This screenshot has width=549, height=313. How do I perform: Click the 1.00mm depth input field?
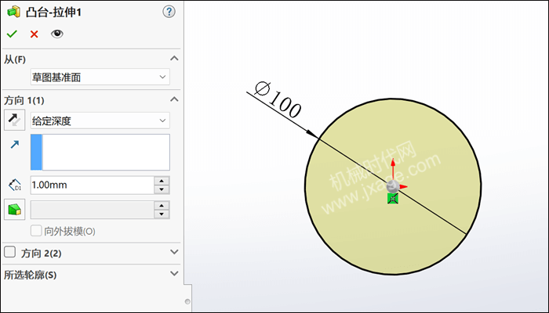pos(92,185)
